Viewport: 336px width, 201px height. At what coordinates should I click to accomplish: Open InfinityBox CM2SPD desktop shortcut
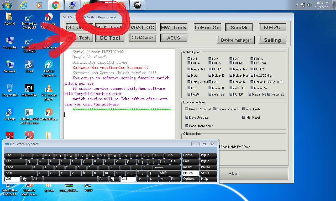click(x=29, y=45)
